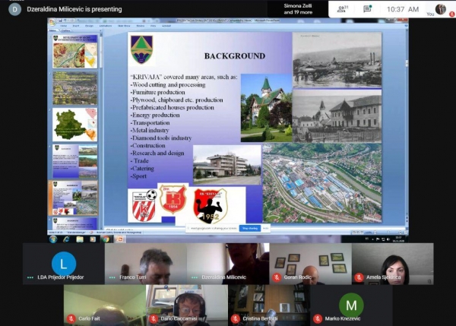
Task: Click the muted mic icon for Dario Caccamisi
Action: pos(154,318)
